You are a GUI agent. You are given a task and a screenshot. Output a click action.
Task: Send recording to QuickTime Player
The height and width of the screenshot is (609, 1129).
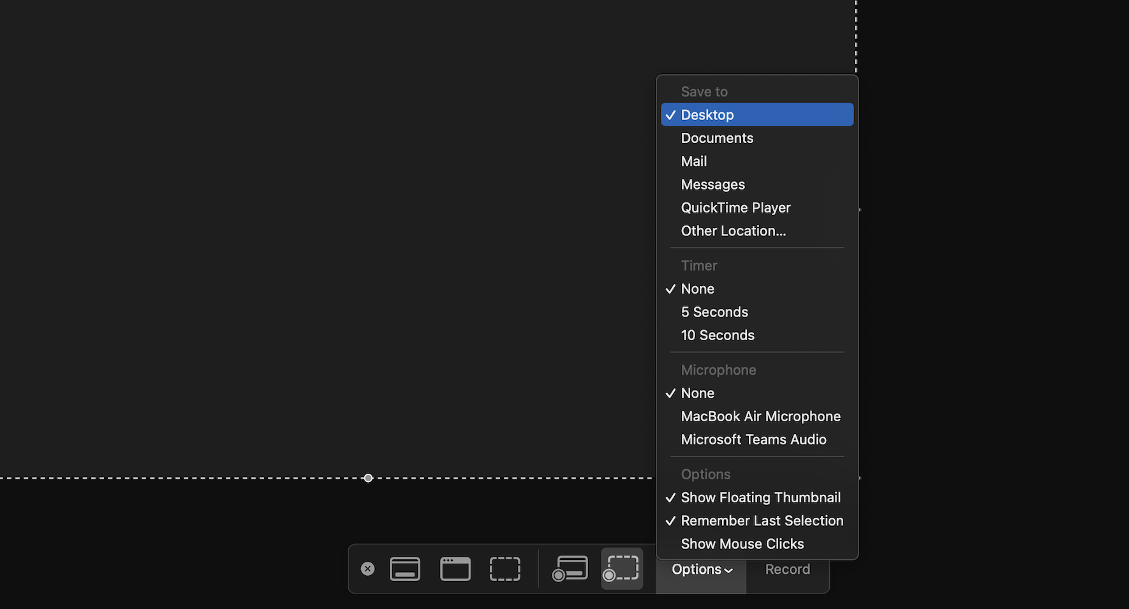tap(735, 207)
